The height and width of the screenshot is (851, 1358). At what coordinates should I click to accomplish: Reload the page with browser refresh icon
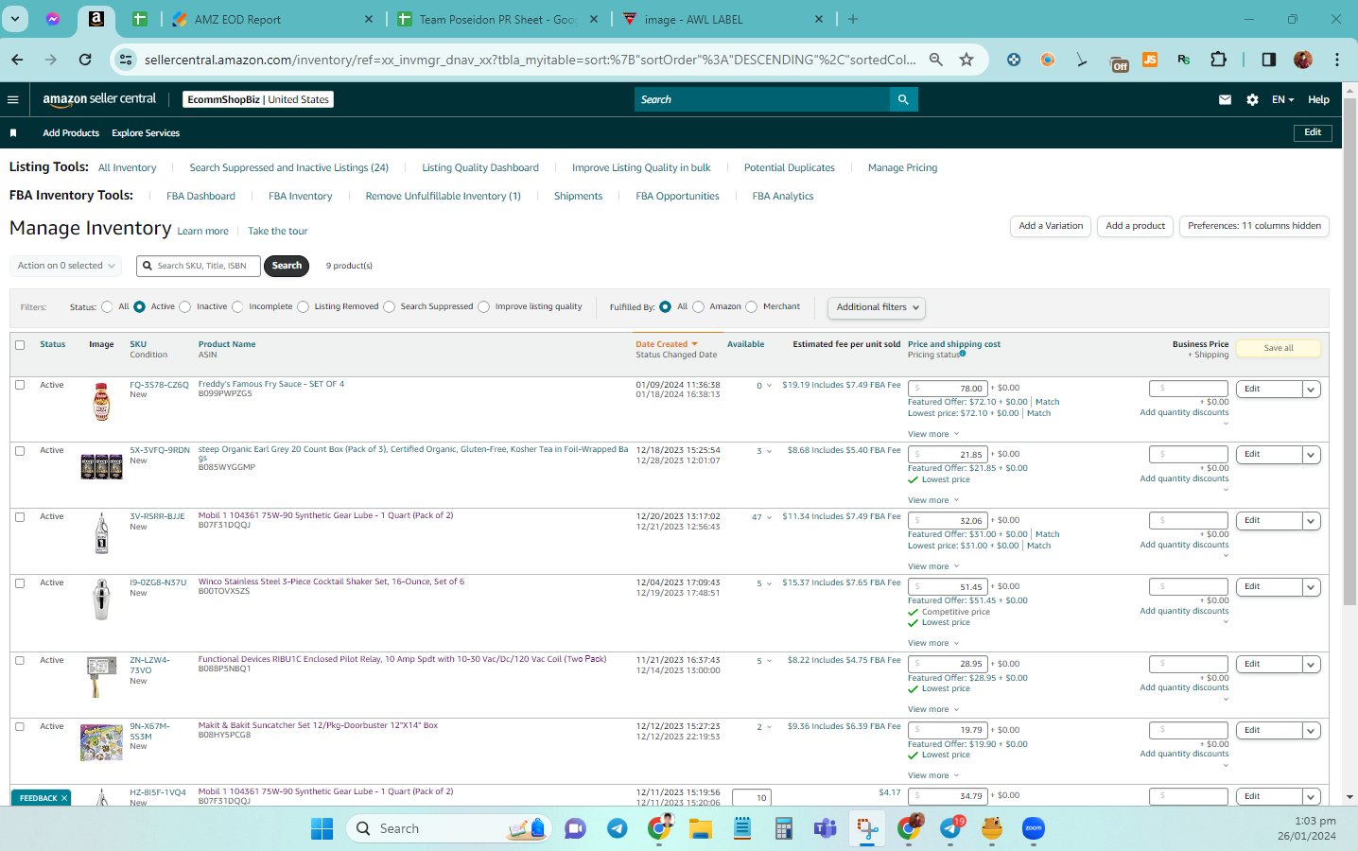pyautogui.click(x=85, y=60)
